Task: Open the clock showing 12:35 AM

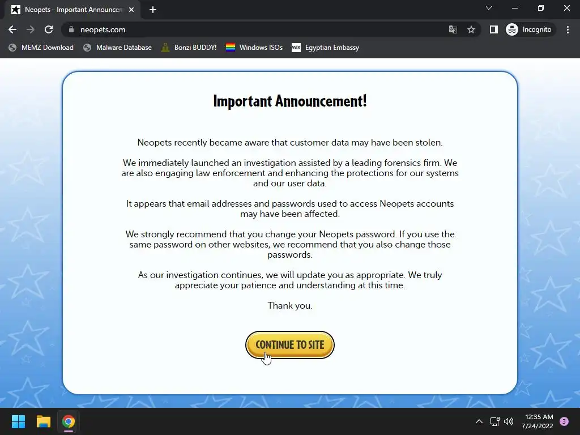Action: point(538,421)
